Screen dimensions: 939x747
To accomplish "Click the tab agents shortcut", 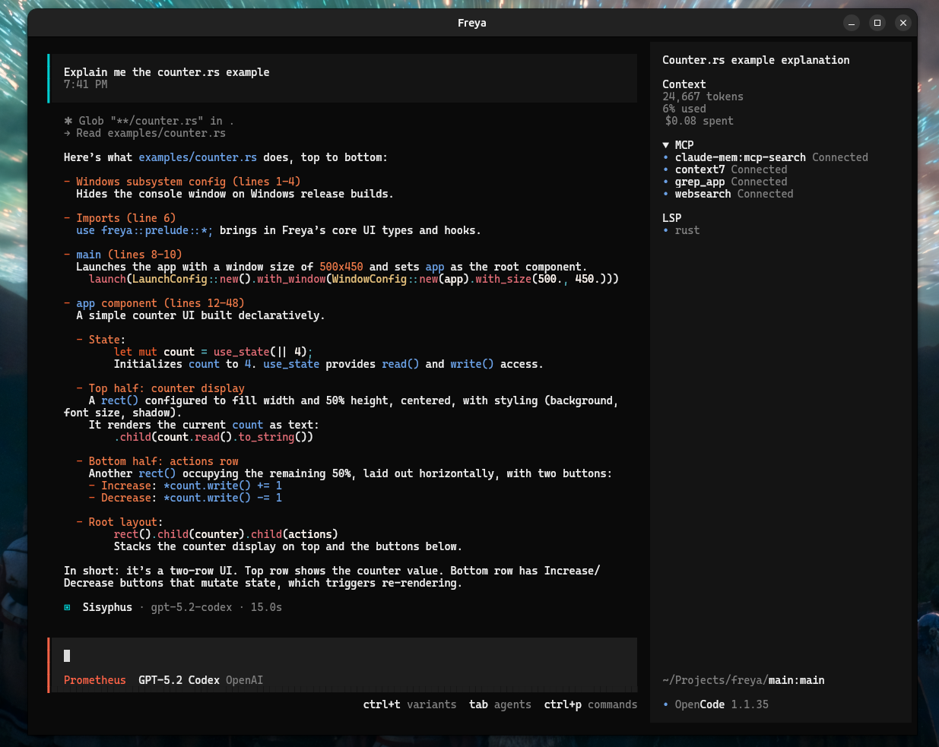I will [x=500, y=704].
